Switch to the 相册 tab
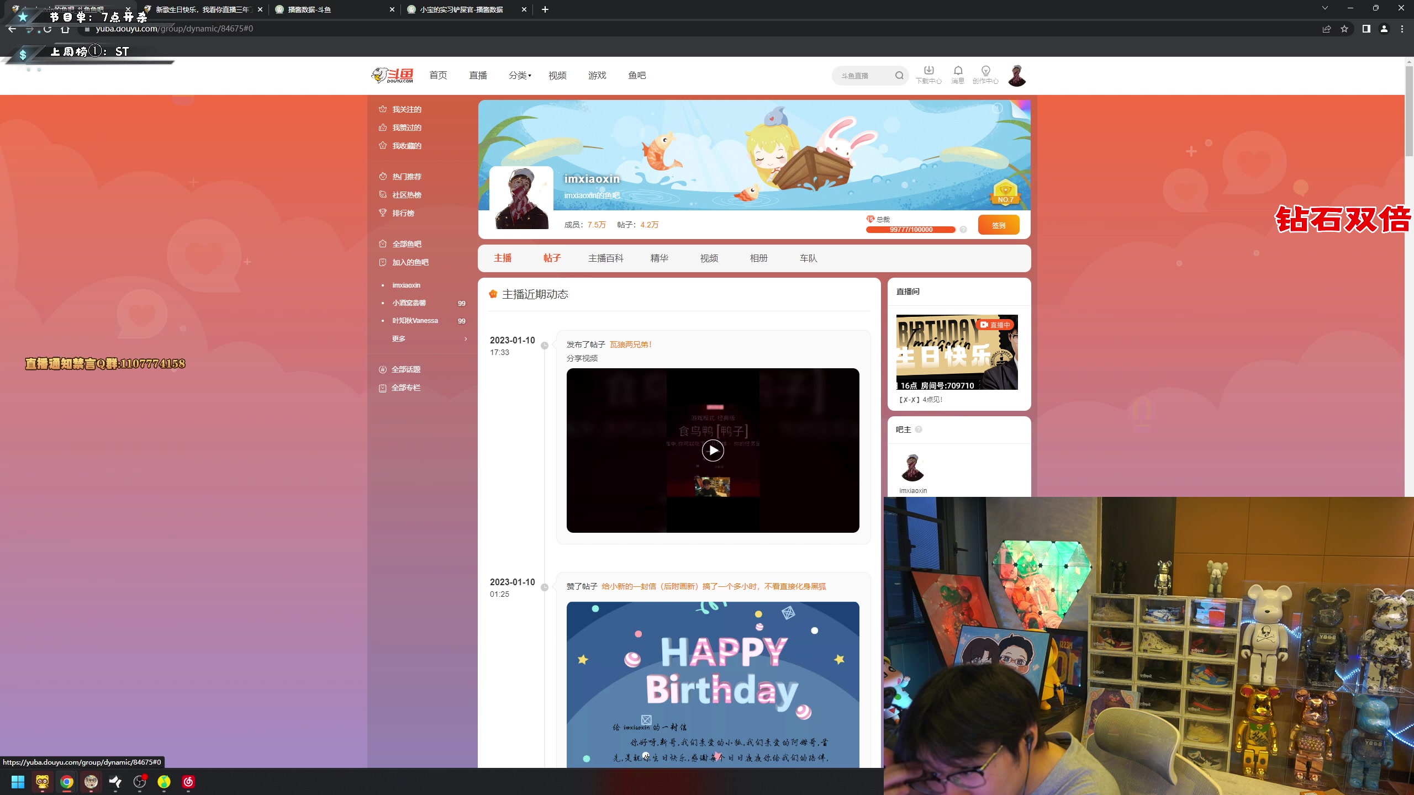This screenshot has height=795, width=1414. click(758, 258)
